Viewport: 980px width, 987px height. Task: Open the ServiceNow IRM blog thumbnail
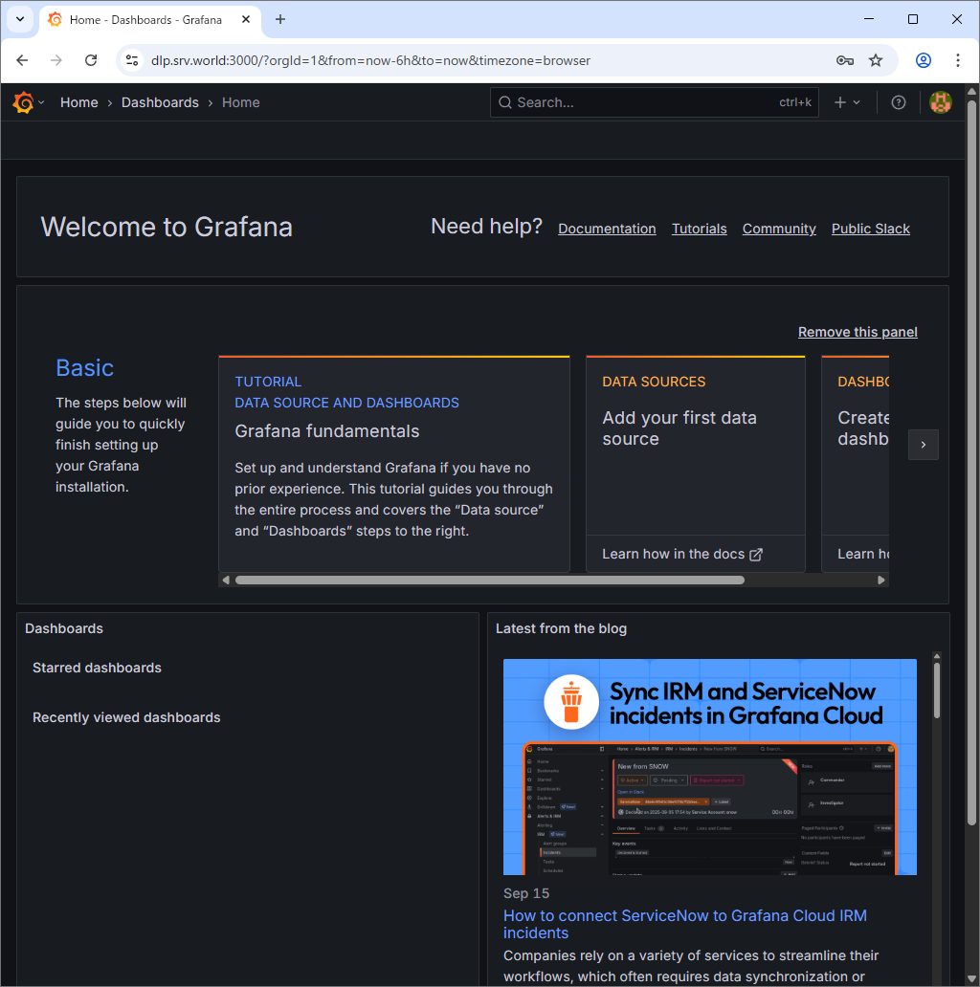point(710,767)
